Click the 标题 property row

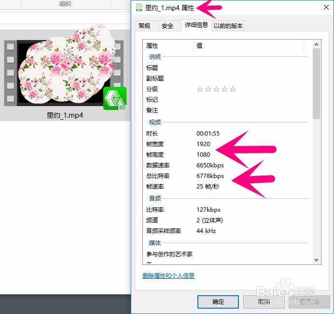(x=226, y=68)
